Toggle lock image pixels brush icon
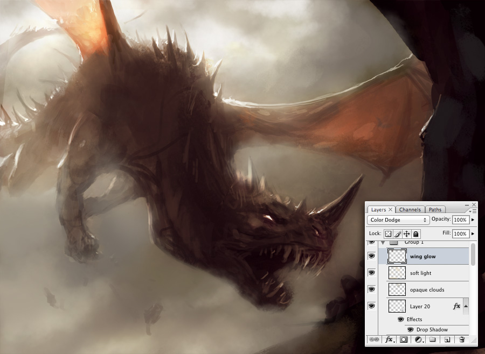Viewport: 485px width, 354px height. (398, 234)
